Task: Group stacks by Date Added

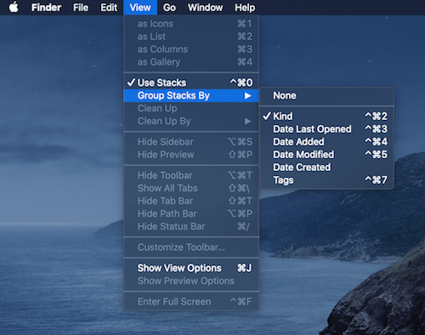Action: coord(326,142)
